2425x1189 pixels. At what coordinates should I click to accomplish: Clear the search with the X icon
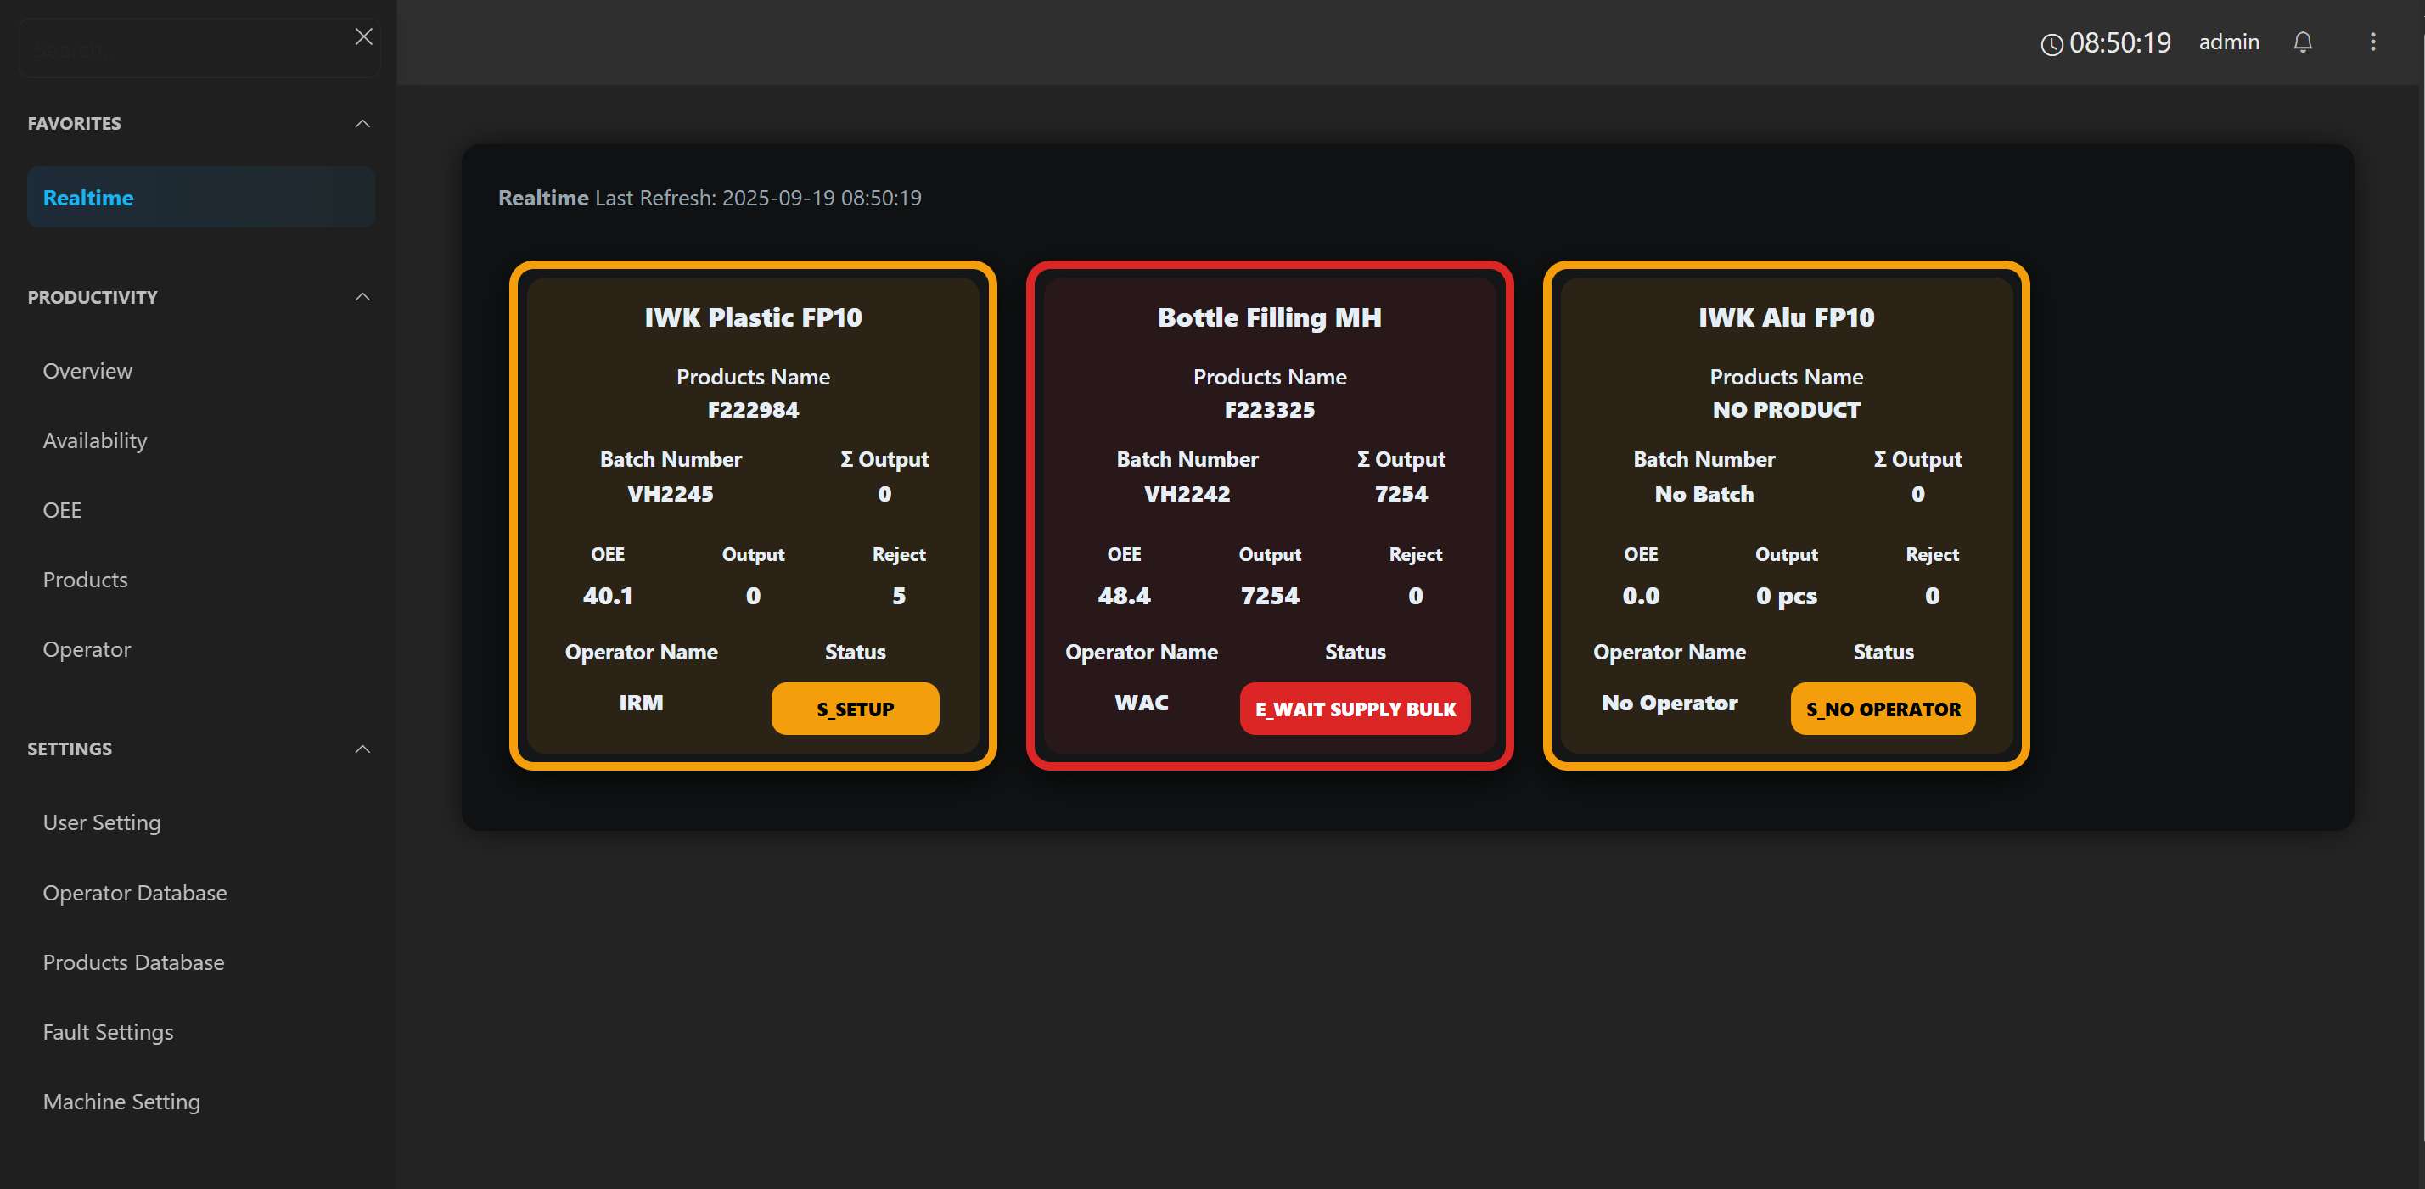(364, 36)
